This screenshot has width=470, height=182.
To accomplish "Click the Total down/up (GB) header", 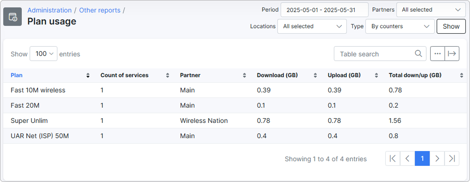I will (415, 75).
